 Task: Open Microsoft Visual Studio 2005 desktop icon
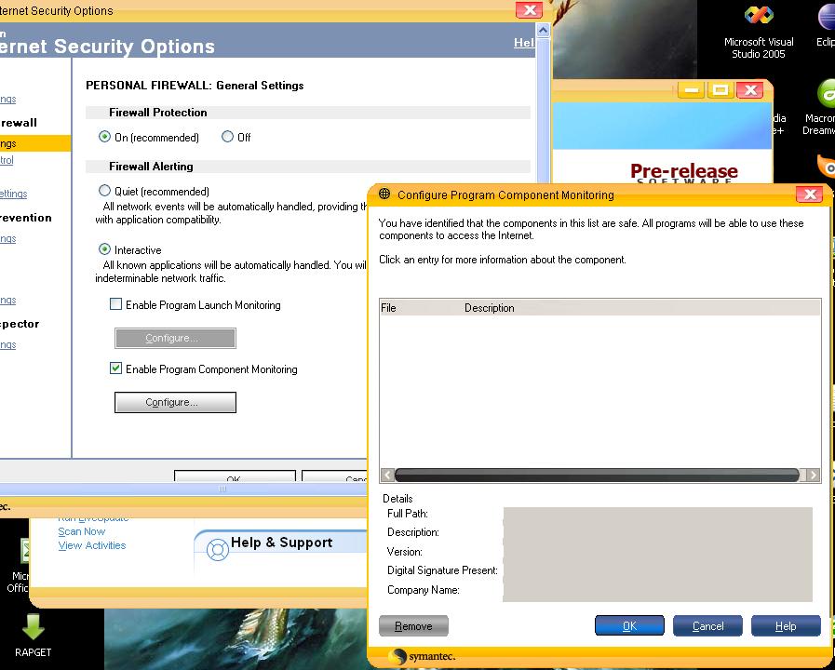pos(759,32)
